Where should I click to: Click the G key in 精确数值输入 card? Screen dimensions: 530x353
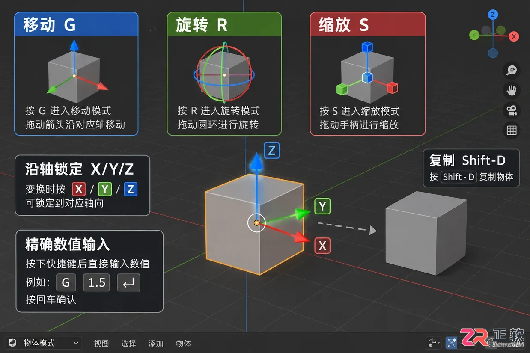66,282
